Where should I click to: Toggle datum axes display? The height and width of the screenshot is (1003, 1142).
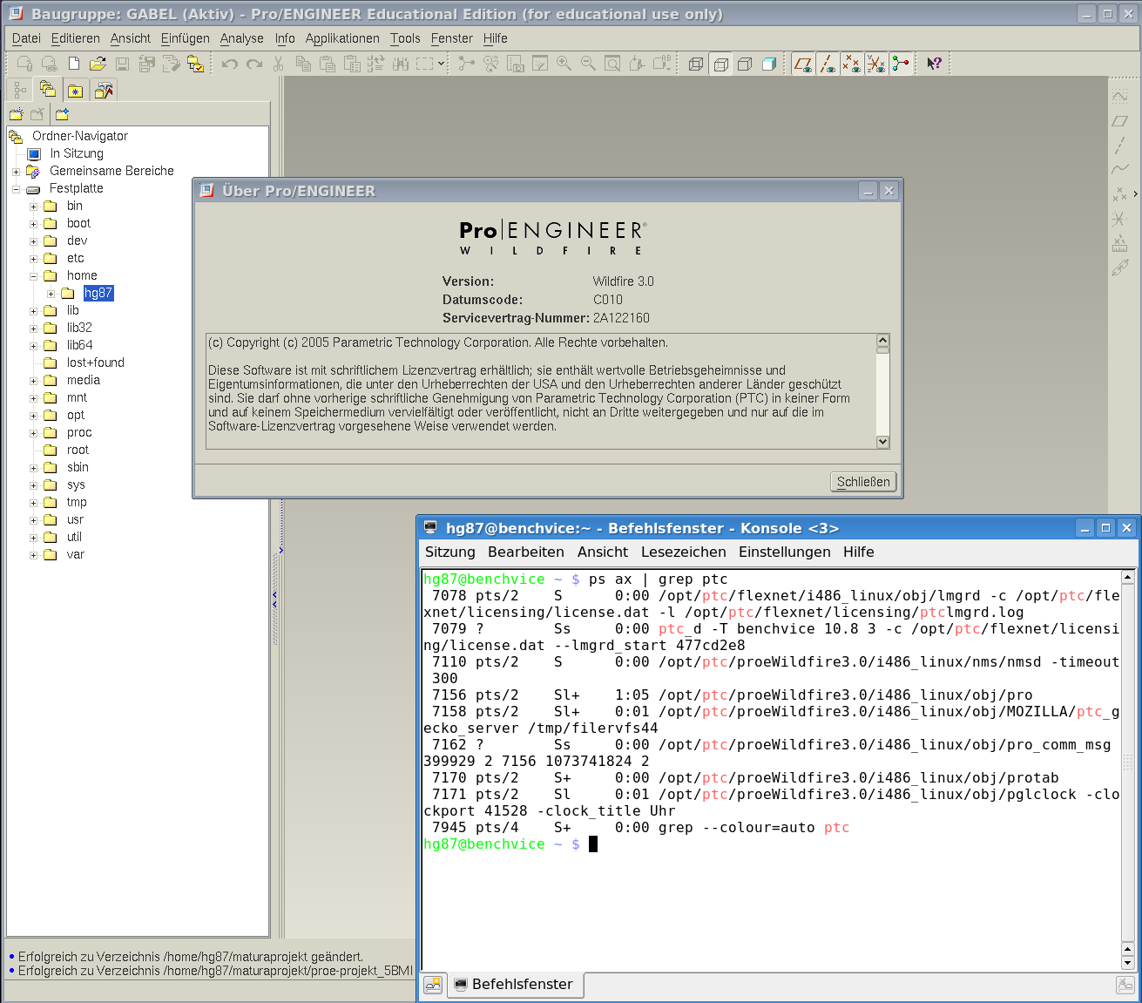click(828, 64)
